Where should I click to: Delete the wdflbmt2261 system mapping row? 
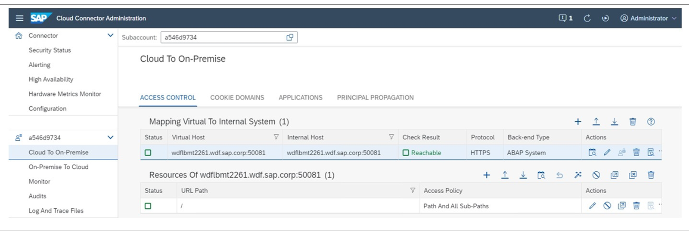click(x=636, y=152)
